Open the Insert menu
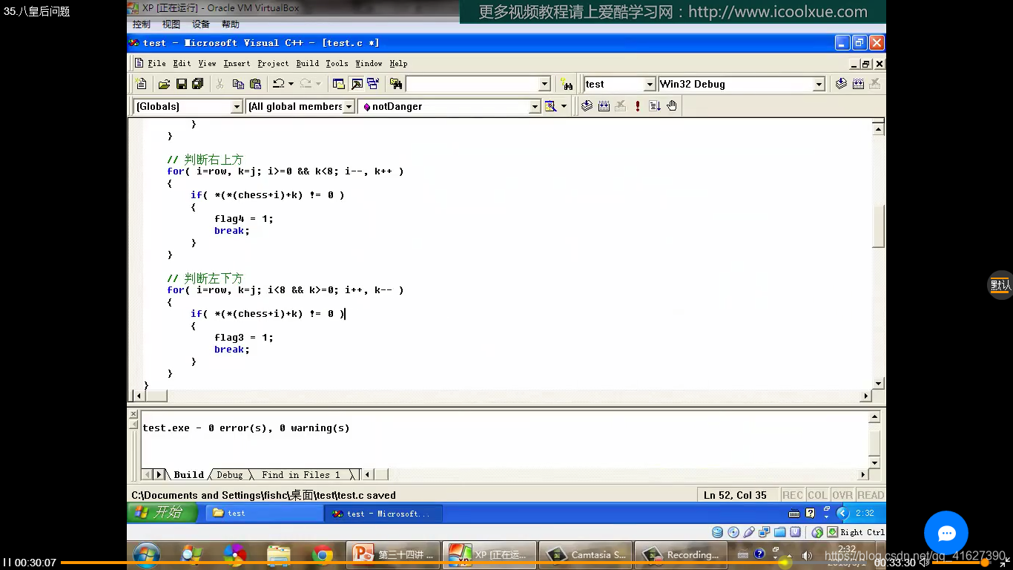The height and width of the screenshot is (570, 1013). click(x=237, y=63)
